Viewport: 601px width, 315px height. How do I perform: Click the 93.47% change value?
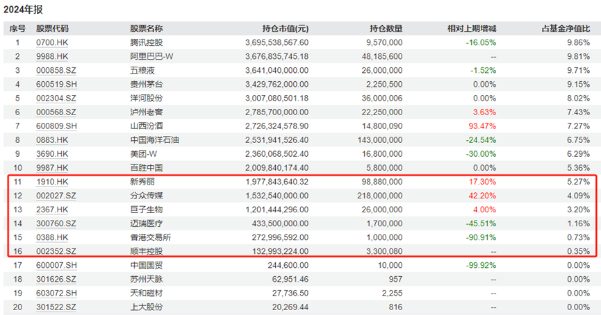point(482,126)
